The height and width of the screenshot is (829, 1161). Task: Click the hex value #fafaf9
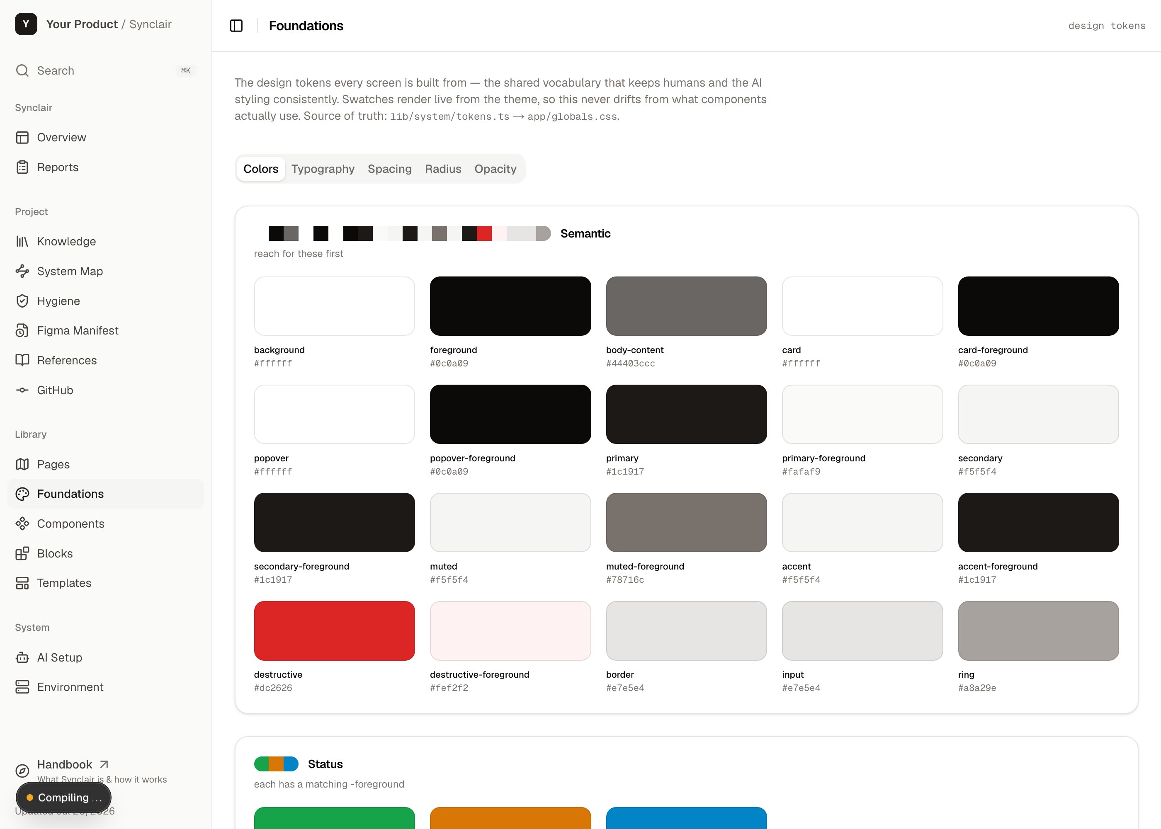(801, 472)
